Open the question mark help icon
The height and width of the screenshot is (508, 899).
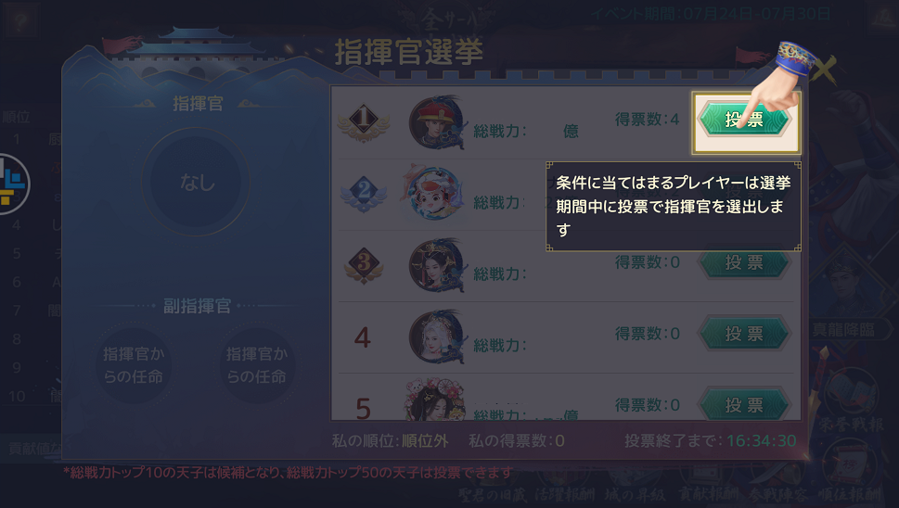point(21,21)
